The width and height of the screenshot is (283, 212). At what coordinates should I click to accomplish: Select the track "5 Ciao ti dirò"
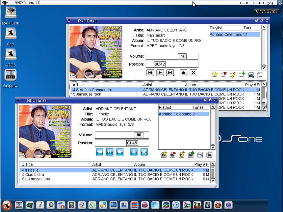33,174
